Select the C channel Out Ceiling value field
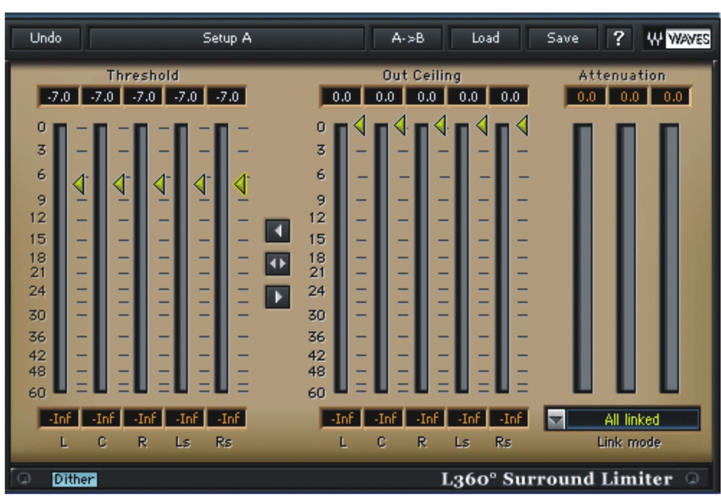This screenshot has height=497, width=721. click(384, 97)
